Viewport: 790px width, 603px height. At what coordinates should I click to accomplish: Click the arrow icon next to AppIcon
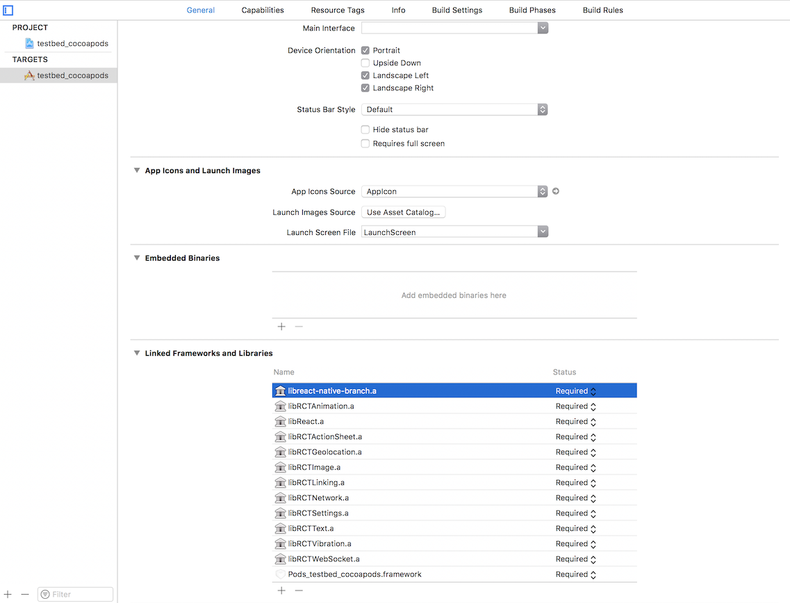(x=555, y=191)
